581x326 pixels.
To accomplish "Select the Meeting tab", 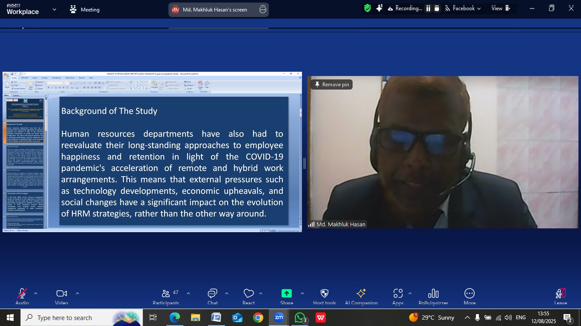I will point(85,9).
